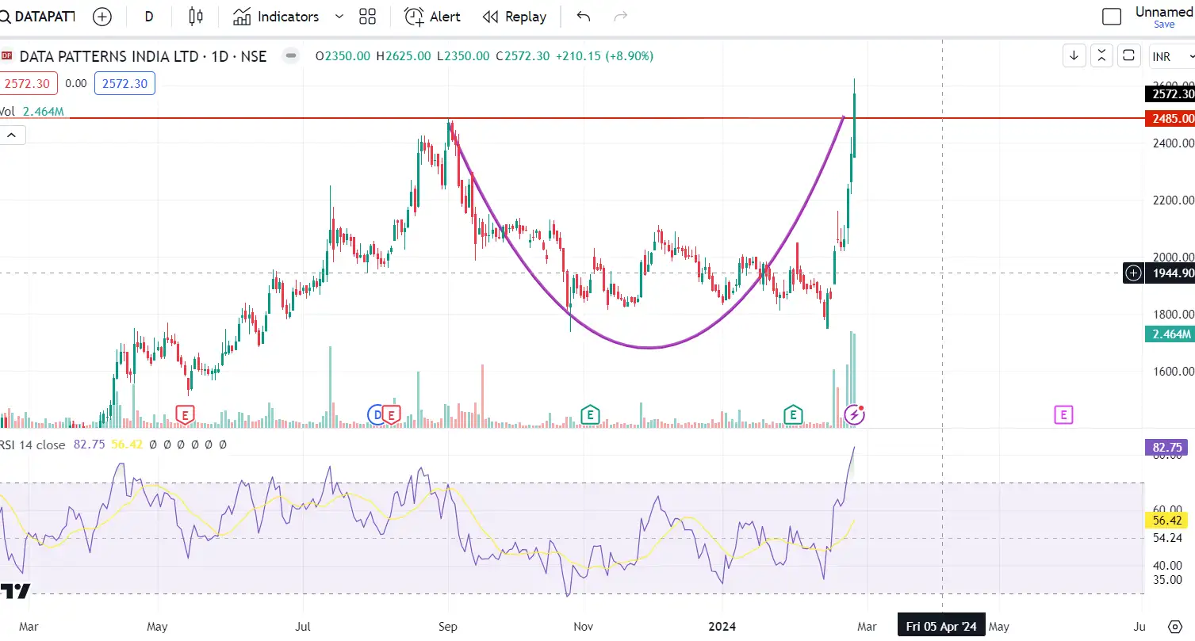Click the compare/add symbol plus icon
1195x641 pixels.
pyautogui.click(x=102, y=16)
